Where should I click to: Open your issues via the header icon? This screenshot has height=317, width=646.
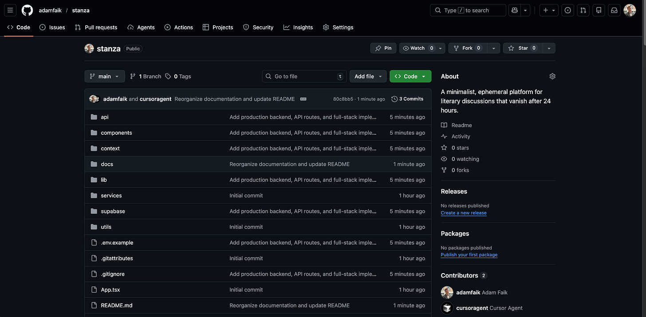567,10
